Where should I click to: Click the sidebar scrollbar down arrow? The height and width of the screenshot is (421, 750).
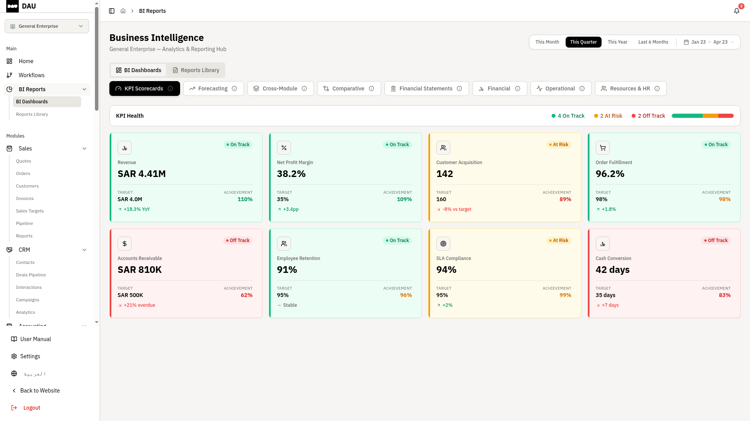click(96, 322)
